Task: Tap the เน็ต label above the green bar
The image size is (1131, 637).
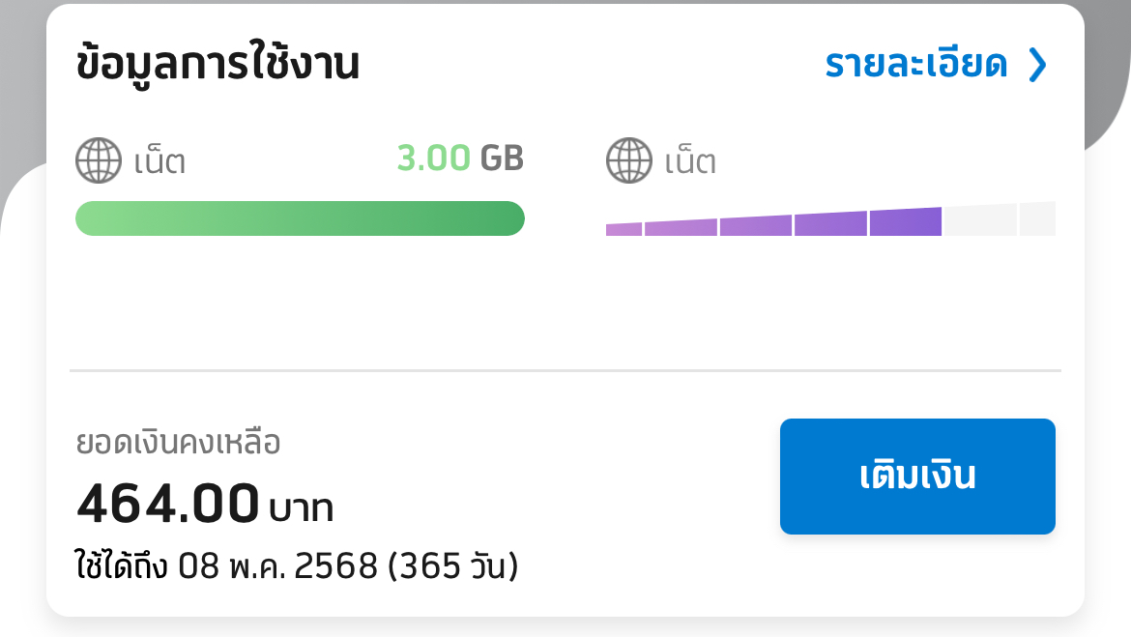Action: [159, 161]
